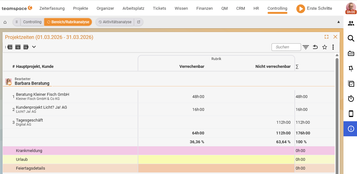Go to the home icon

tap(5, 22)
